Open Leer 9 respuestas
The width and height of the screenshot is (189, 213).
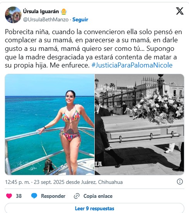[x=94, y=208]
